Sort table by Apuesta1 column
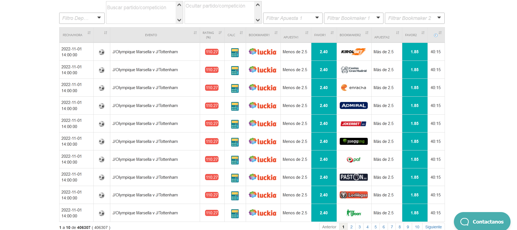Viewport: 517px width, 230px height. (296, 35)
